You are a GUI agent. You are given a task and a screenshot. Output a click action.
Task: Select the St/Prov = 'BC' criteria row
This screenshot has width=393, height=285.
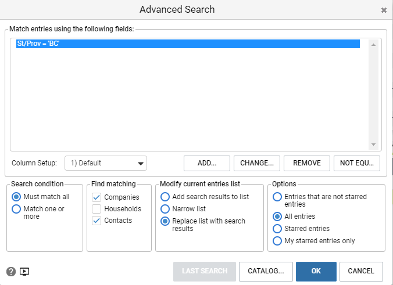(x=188, y=44)
